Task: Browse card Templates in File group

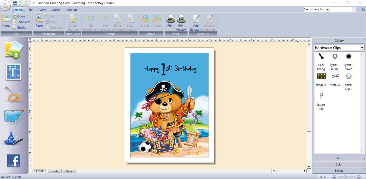Action: pyautogui.click(x=22, y=22)
